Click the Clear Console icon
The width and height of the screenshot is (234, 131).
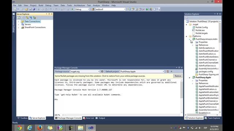point(168,71)
